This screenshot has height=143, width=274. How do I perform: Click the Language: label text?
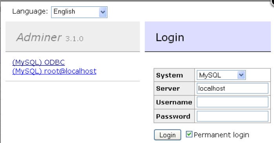coord(30,11)
